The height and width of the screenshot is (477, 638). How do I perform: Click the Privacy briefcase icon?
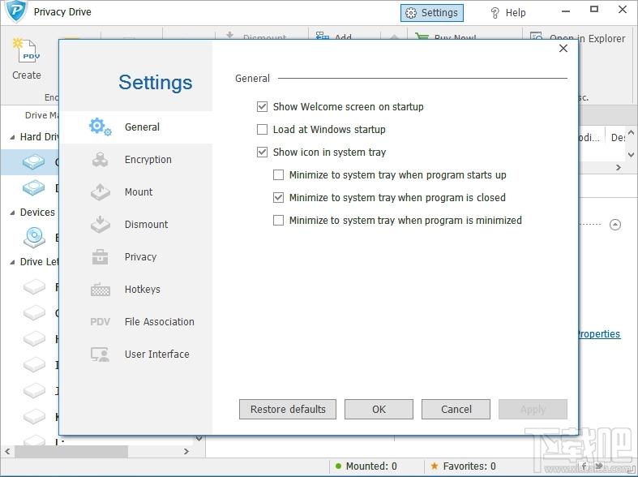click(100, 257)
